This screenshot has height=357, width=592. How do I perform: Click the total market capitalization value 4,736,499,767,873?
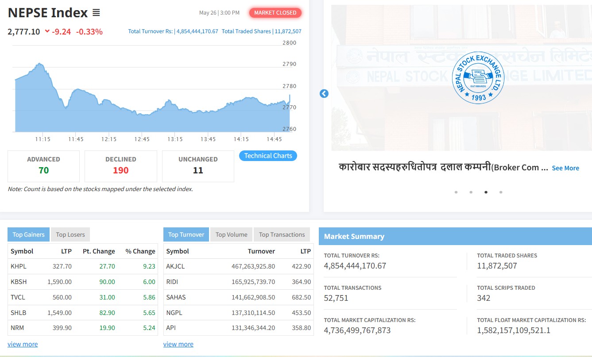click(x=357, y=330)
